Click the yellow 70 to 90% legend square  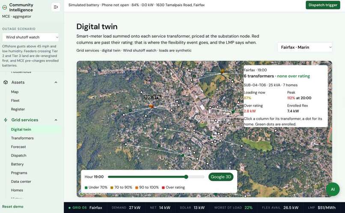pyautogui.click(x=112, y=187)
